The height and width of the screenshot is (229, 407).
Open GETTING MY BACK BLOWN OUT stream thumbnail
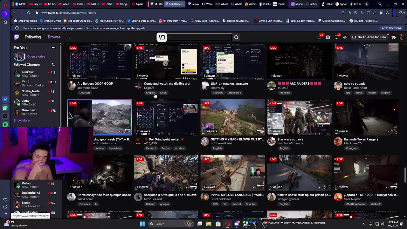point(233,117)
